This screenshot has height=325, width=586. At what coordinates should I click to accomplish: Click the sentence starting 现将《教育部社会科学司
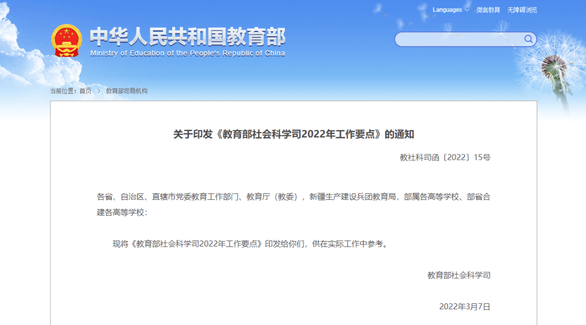pos(251,244)
